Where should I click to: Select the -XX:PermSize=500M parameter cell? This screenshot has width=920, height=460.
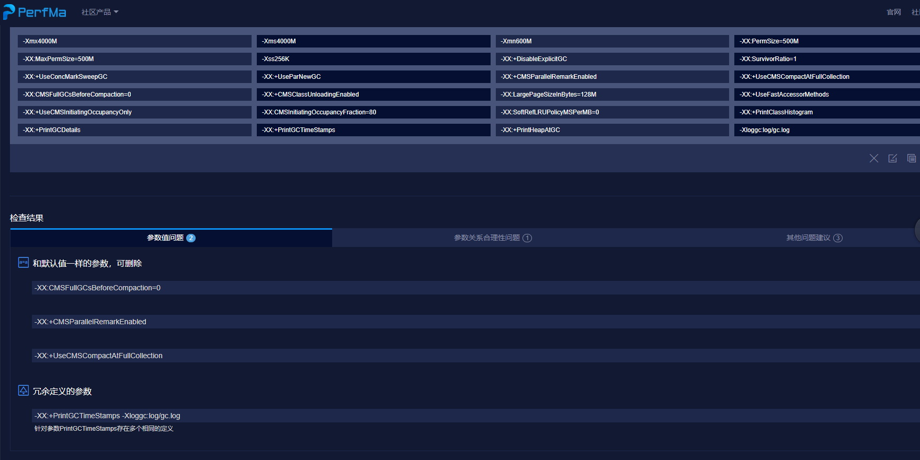pos(827,41)
